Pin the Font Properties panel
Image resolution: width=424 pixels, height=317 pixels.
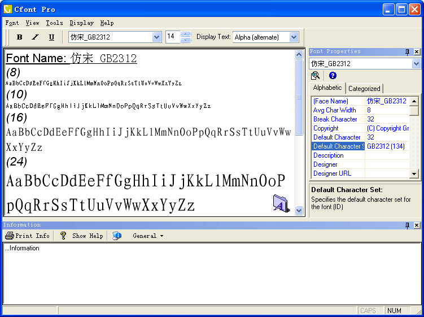click(407, 52)
